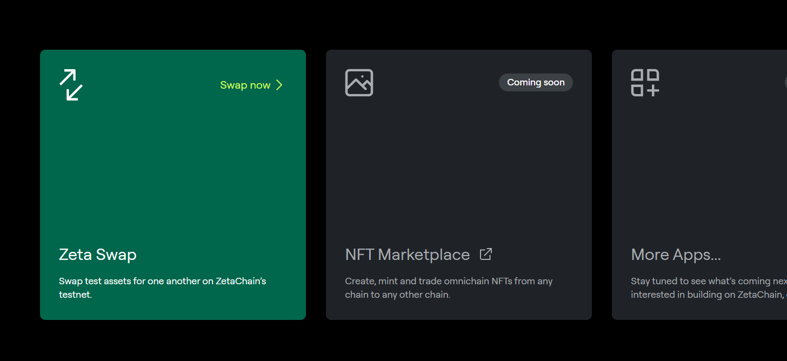The image size is (787, 361).
Task: Click the picture icon on the NFT Marketplace card
Action: pyautogui.click(x=359, y=83)
